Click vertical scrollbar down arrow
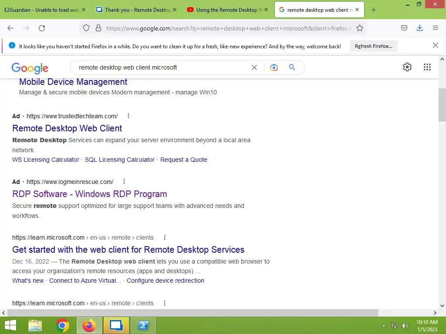 [442, 306]
